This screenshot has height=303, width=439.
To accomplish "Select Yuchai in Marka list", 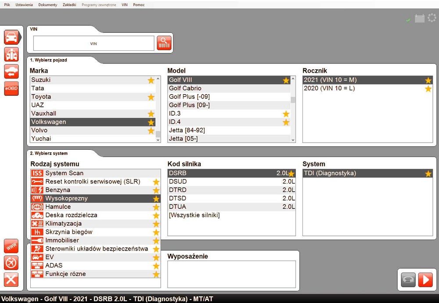I will pos(93,138).
